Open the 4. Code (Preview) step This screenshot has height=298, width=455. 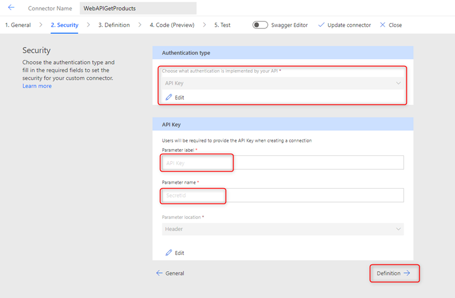pos(172,25)
